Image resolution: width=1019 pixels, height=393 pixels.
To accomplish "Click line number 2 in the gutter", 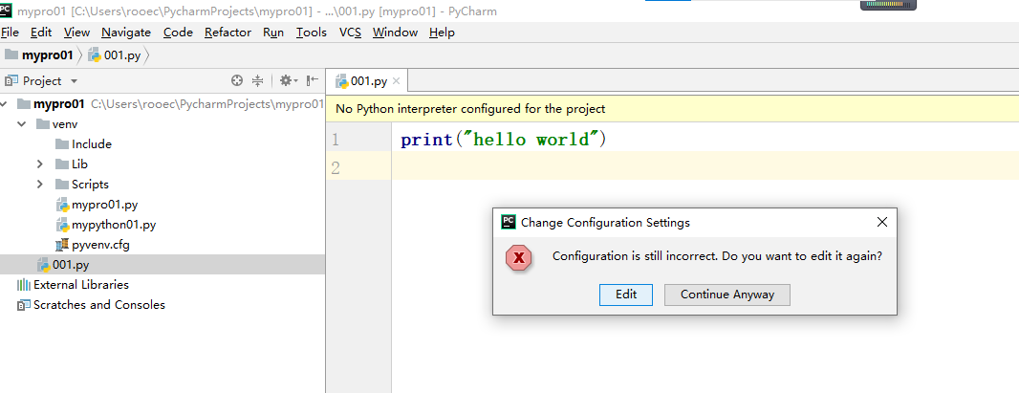I will click(x=336, y=168).
